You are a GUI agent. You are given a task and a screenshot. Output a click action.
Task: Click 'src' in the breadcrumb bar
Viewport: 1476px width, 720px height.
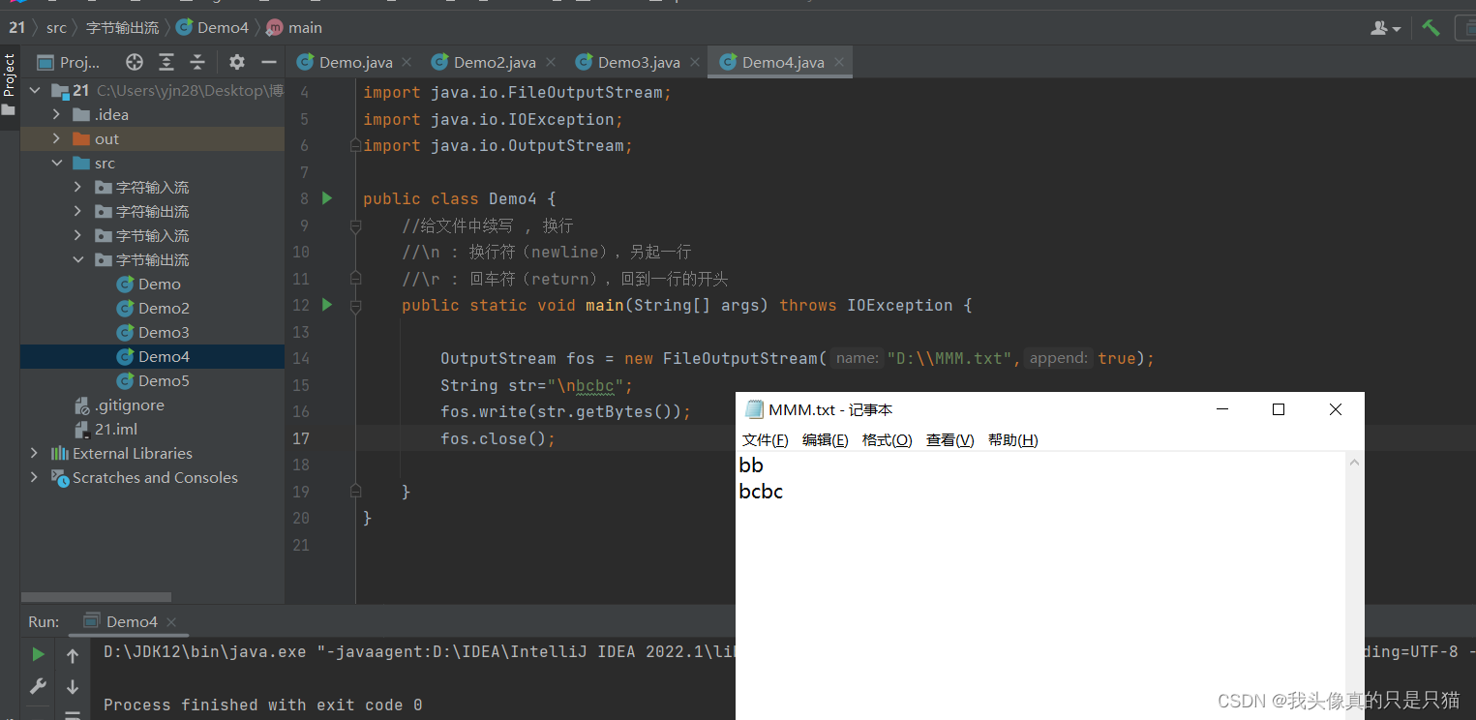57,27
